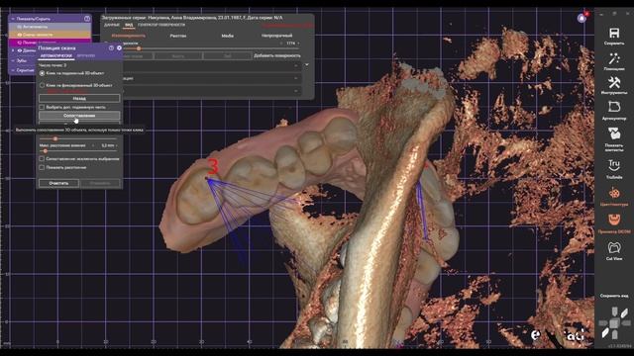The height and width of the screenshot is (356, 634).
Task: Click the Save (Сохранить) icon
Action: pos(614,33)
